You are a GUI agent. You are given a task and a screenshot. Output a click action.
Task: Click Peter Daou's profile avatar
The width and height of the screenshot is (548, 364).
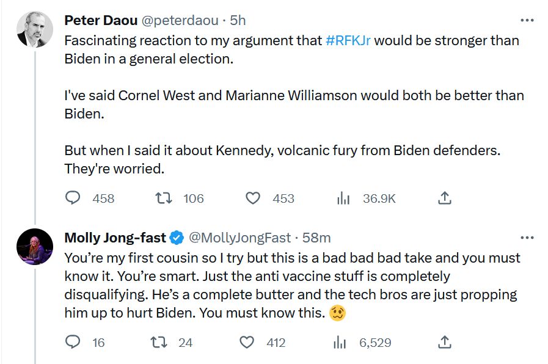pos(34,29)
